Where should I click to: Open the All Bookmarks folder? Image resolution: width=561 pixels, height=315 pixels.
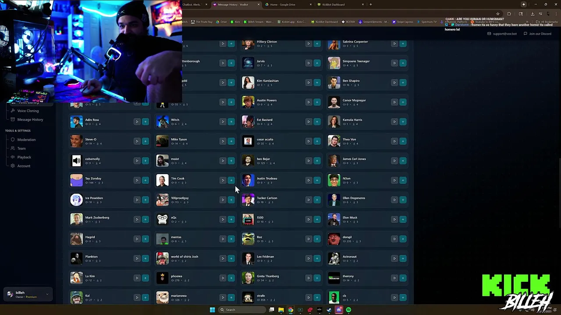click(x=547, y=22)
